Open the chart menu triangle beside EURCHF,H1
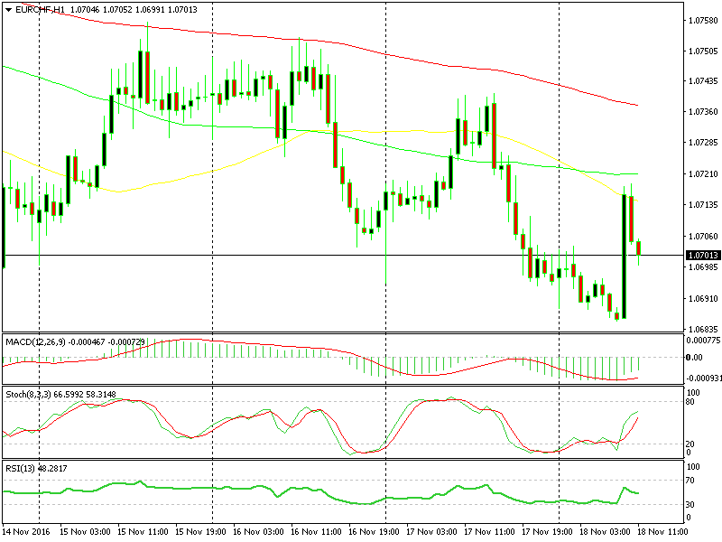 [8, 10]
